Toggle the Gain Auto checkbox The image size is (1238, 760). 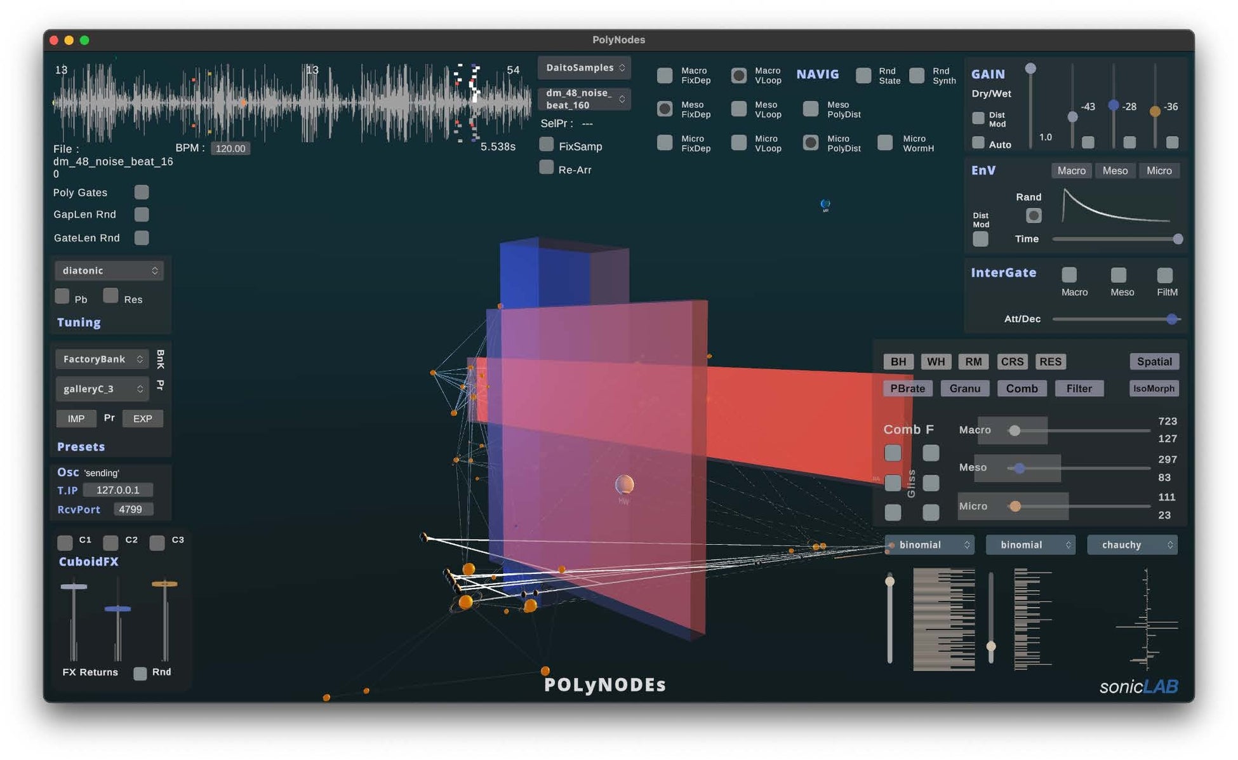pos(978,143)
